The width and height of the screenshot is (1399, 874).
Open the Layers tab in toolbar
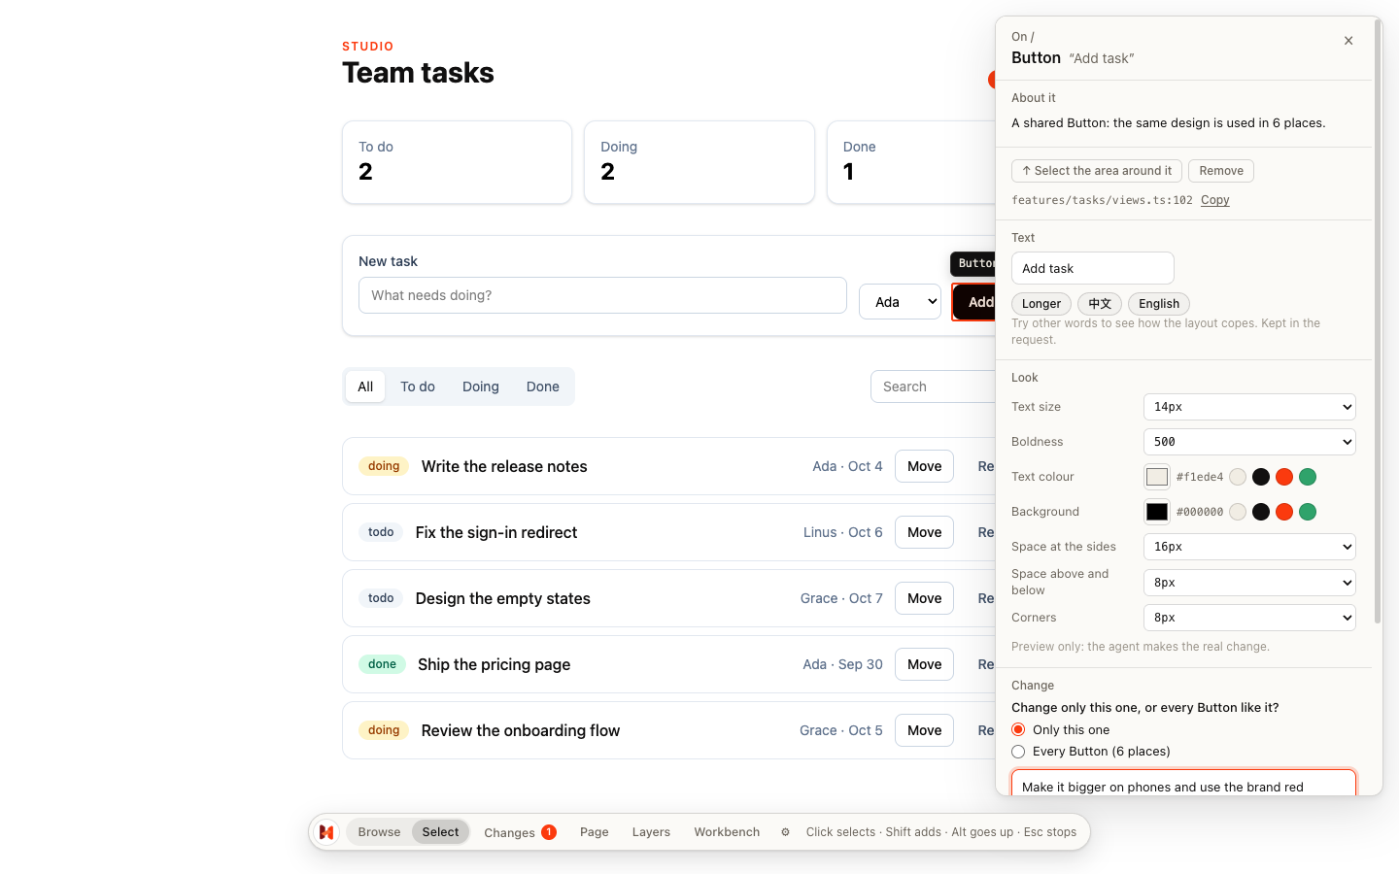[651, 832]
